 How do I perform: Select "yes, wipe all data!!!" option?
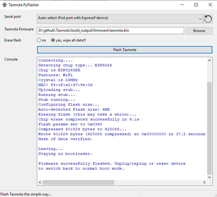(53, 40)
